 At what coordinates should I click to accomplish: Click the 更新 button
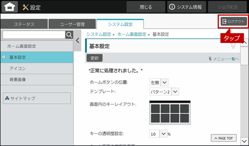[94, 58]
